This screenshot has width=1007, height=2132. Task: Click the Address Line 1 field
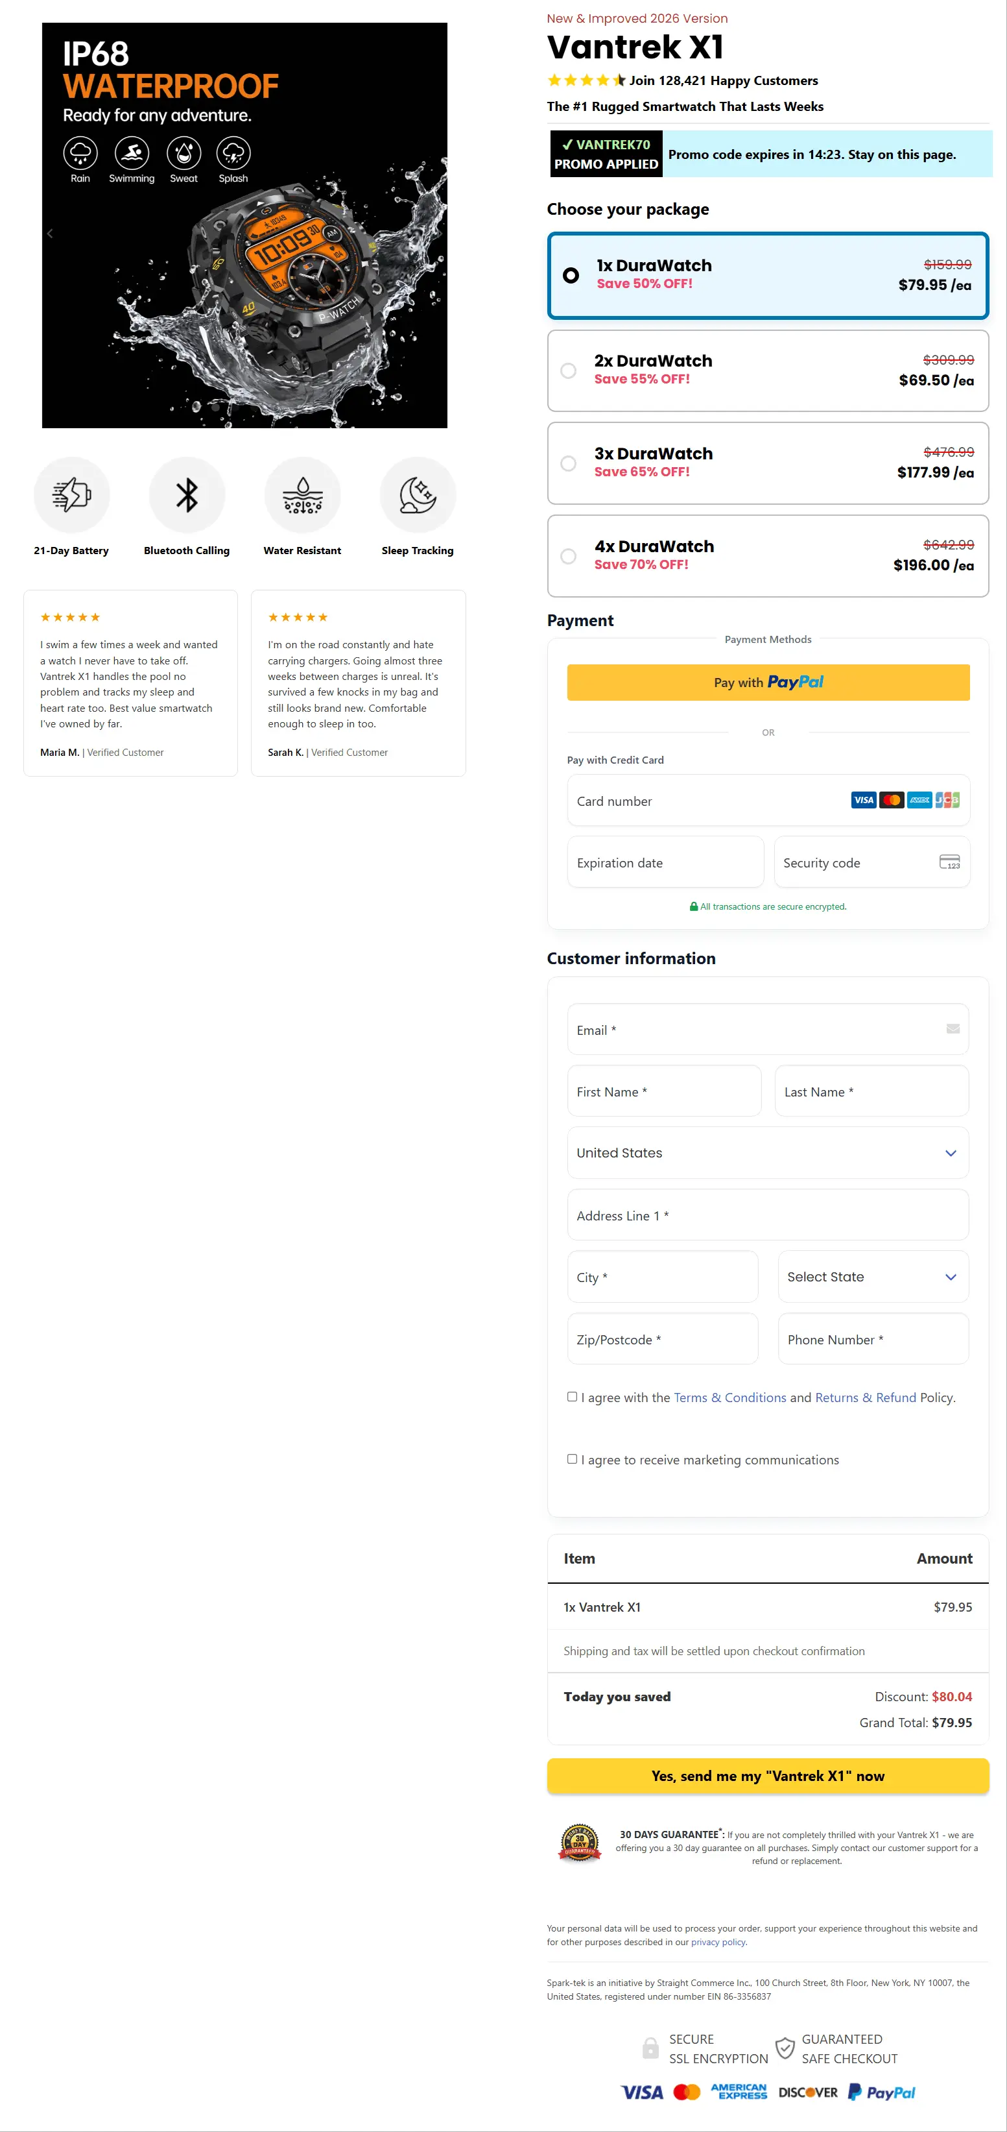(768, 1215)
